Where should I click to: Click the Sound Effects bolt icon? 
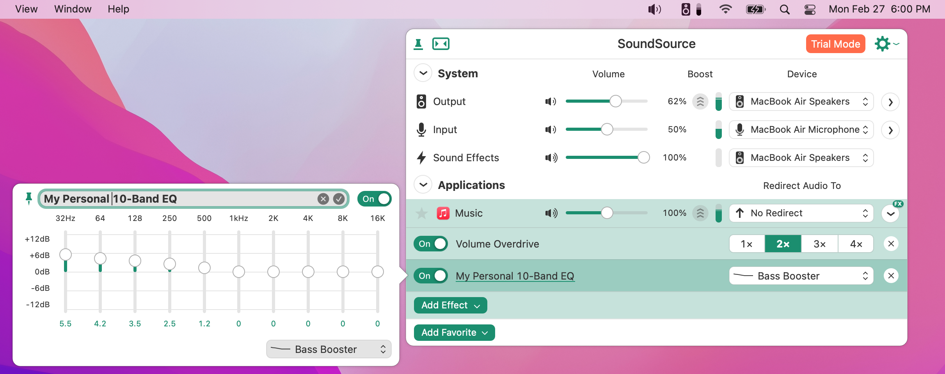click(421, 158)
